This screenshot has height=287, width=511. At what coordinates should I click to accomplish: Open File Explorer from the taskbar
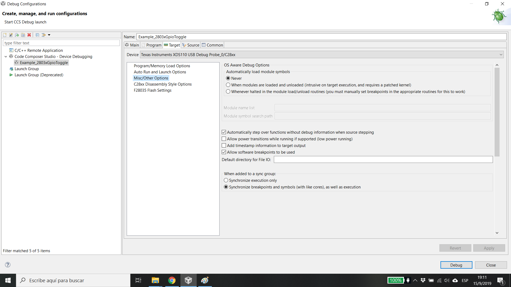(x=155, y=280)
